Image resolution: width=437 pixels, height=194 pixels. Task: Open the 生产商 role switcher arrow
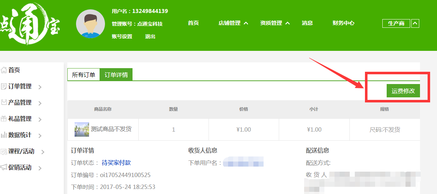[415, 23]
